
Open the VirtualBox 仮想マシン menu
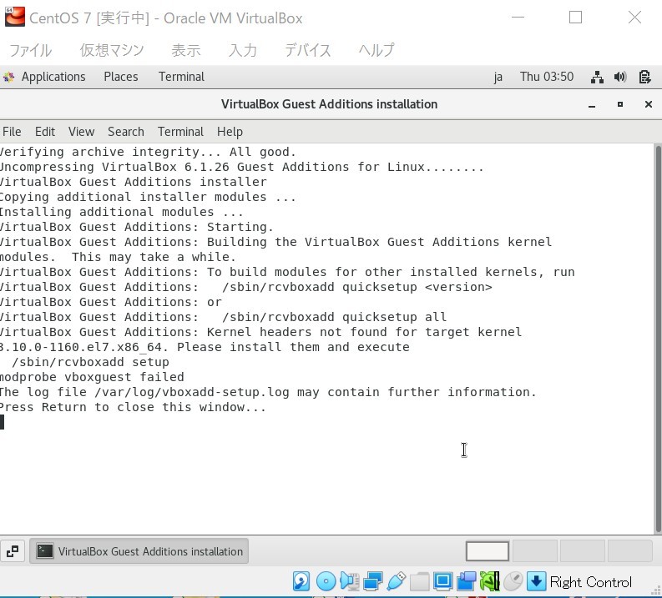(x=112, y=50)
